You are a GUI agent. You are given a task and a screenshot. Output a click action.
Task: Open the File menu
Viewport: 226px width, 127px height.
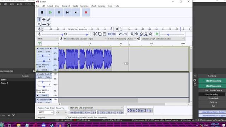click(38, 6)
